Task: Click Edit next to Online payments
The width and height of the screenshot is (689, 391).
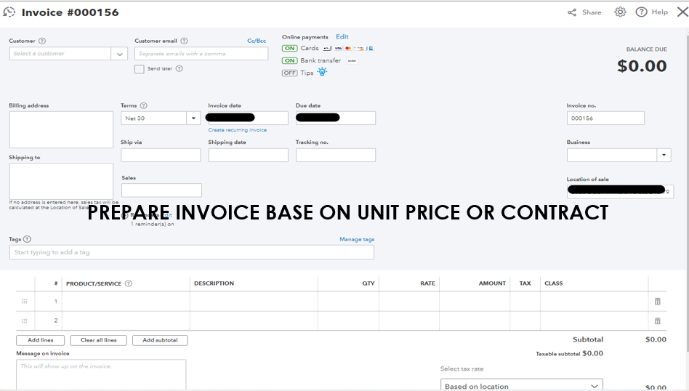Action: coord(342,37)
